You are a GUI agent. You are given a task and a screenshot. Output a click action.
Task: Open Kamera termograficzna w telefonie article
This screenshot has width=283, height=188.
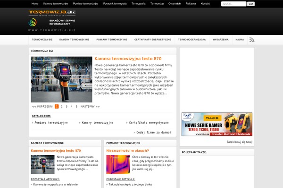tap(55, 185)
